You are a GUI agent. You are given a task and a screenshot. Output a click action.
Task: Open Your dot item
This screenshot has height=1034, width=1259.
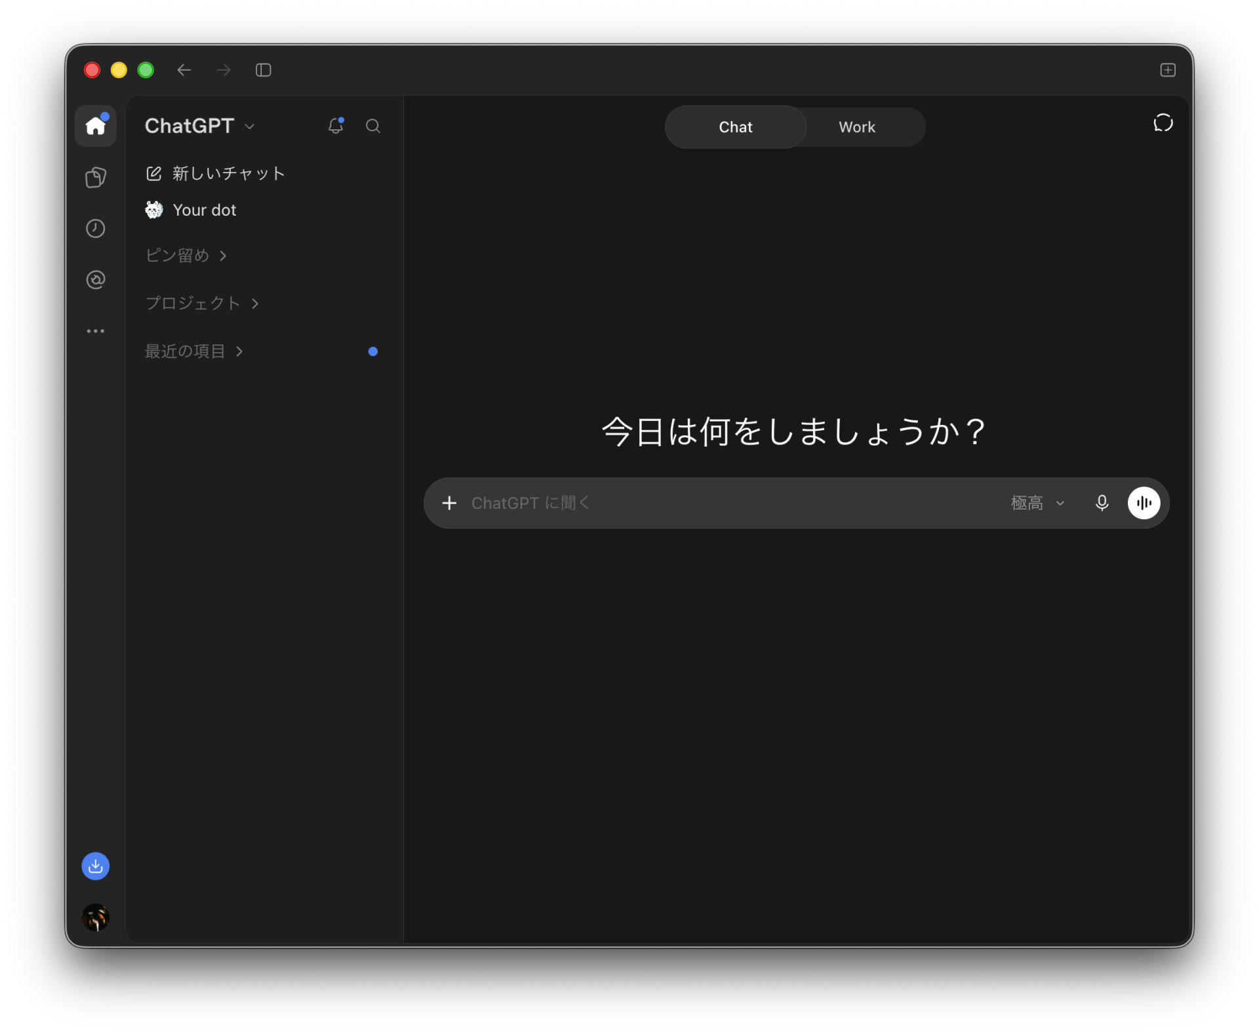[x=191, y=210]
